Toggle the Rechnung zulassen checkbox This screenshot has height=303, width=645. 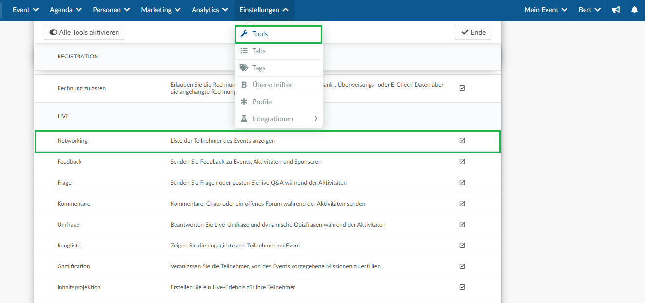coord(462,88)
